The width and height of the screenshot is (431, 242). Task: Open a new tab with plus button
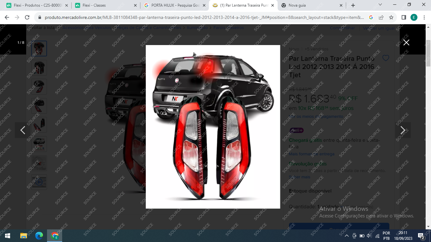point(353,5)
